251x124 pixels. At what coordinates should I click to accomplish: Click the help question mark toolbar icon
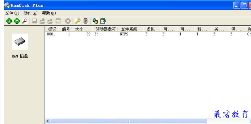click(103, 21)
